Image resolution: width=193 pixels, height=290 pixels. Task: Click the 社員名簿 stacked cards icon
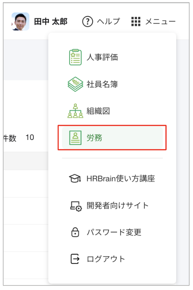point(75,84)
